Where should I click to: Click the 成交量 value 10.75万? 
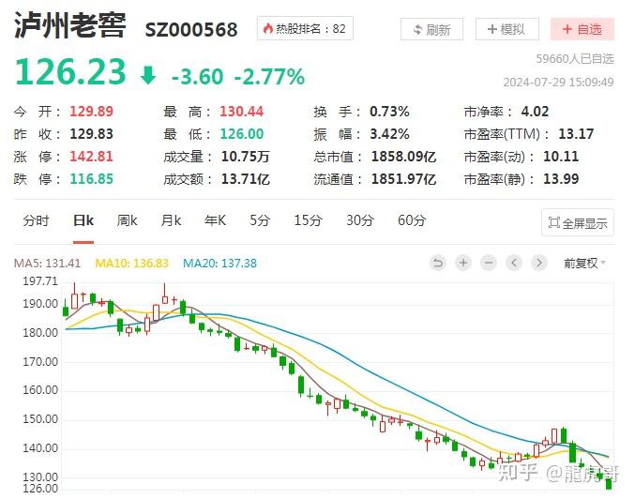point(246,157)
